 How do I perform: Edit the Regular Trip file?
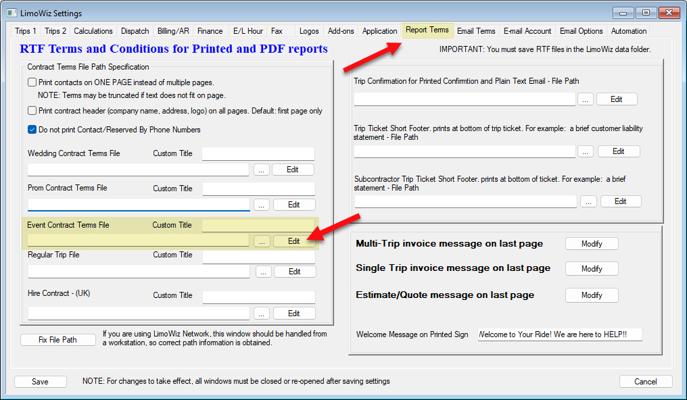pyautogui.click(x=294, y=272)
